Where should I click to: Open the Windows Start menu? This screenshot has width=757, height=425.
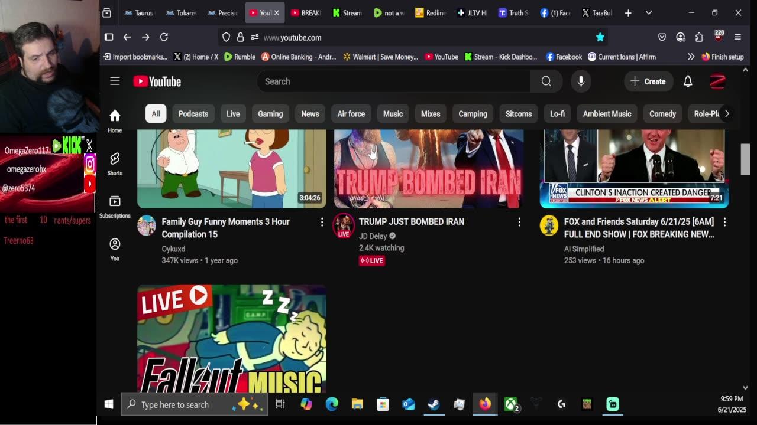coord(109,404)
